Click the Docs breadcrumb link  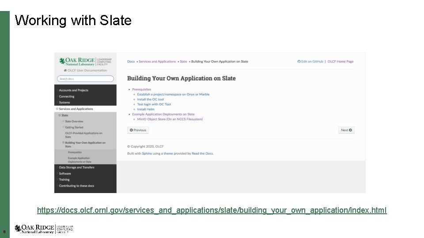(x=131, y=62)
